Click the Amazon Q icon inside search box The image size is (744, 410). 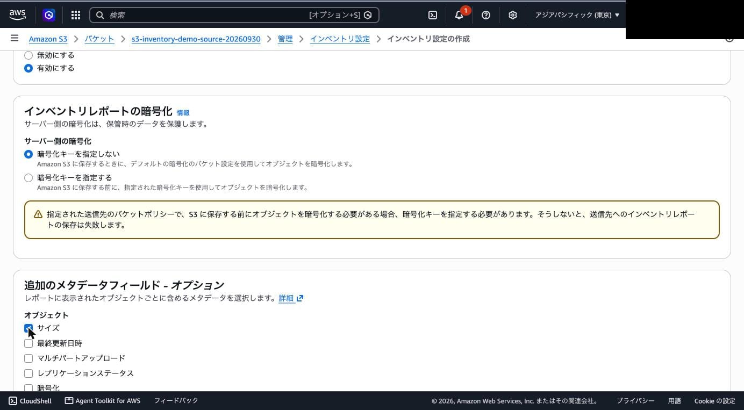[x=368, y=15]
